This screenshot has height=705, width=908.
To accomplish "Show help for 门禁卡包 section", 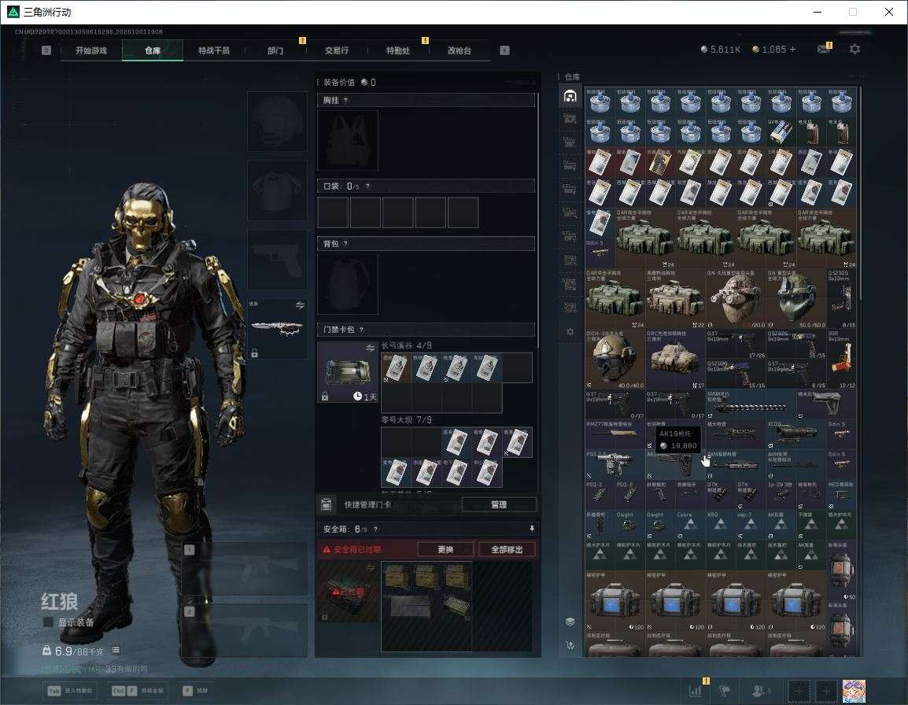I will pyautogui.click(x=361, y=330).
